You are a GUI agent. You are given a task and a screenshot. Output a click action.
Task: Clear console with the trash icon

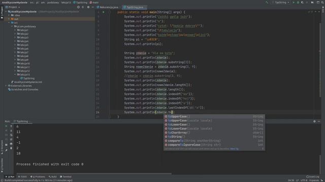coord(11,148)
